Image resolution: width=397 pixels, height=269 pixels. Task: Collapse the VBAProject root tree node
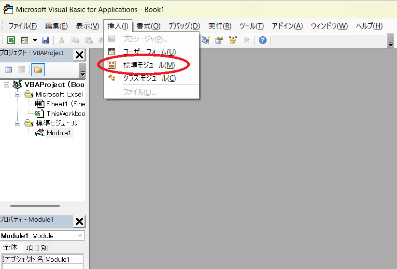[x=6, y=85]
